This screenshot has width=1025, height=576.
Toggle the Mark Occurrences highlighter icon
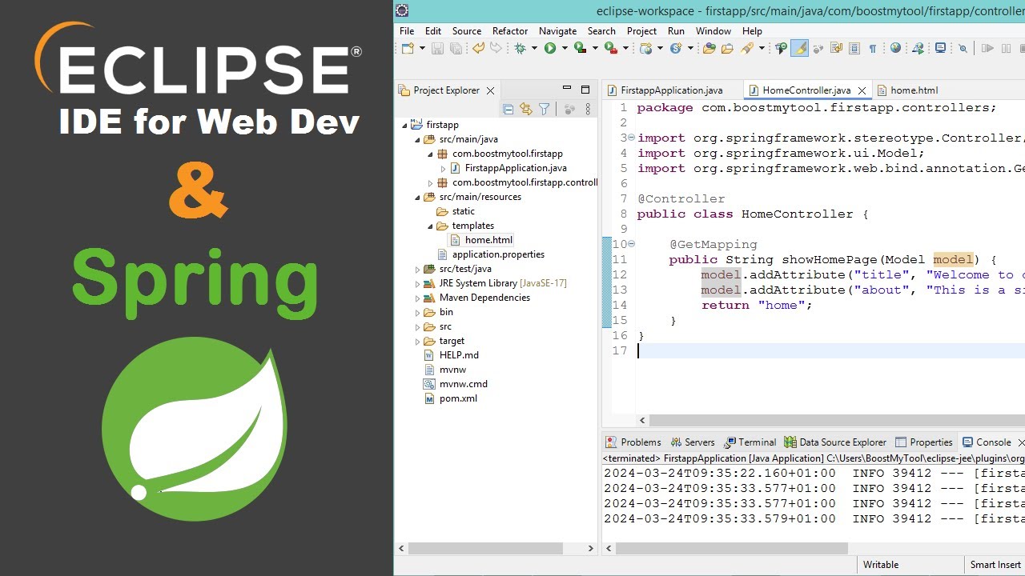click(x=800, y=49)
